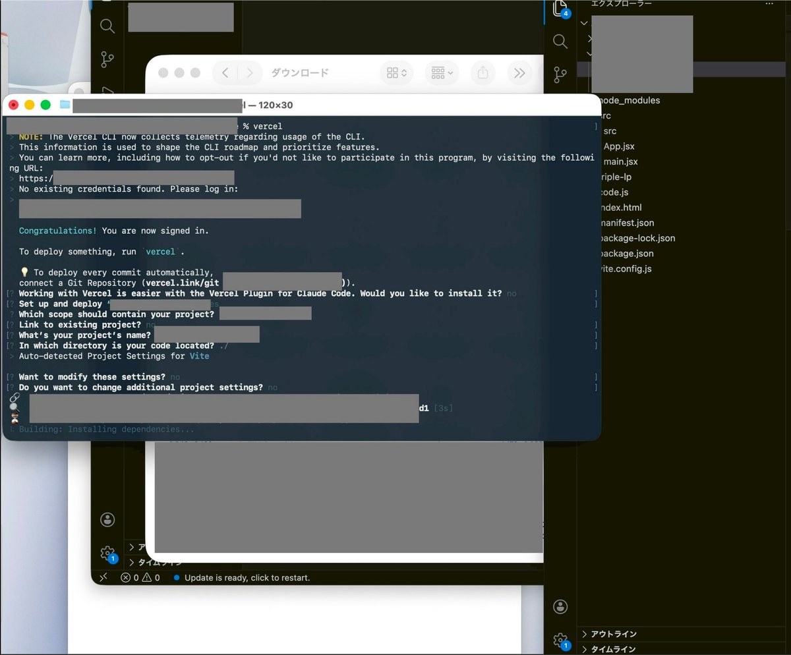Open manifest.json in Explorer tree

[626, 223]
